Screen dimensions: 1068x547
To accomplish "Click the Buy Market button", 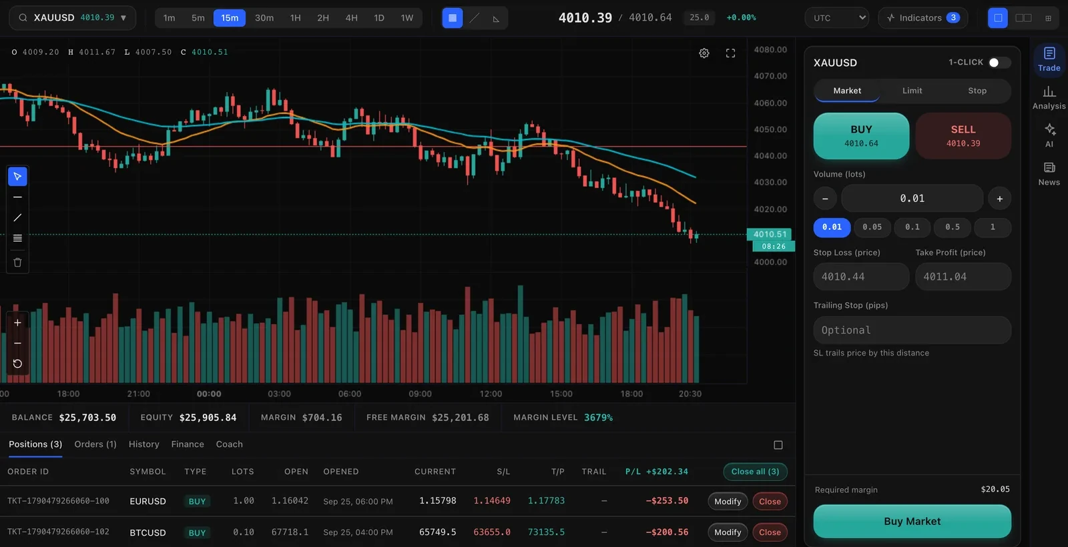I will pyautogui.click(x=912, y=522).
